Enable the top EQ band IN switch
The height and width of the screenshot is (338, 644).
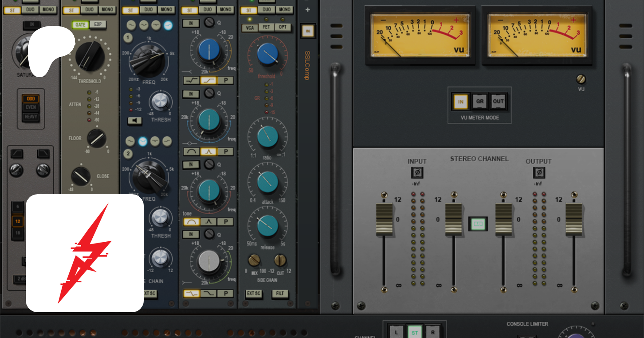click(191, 23)
